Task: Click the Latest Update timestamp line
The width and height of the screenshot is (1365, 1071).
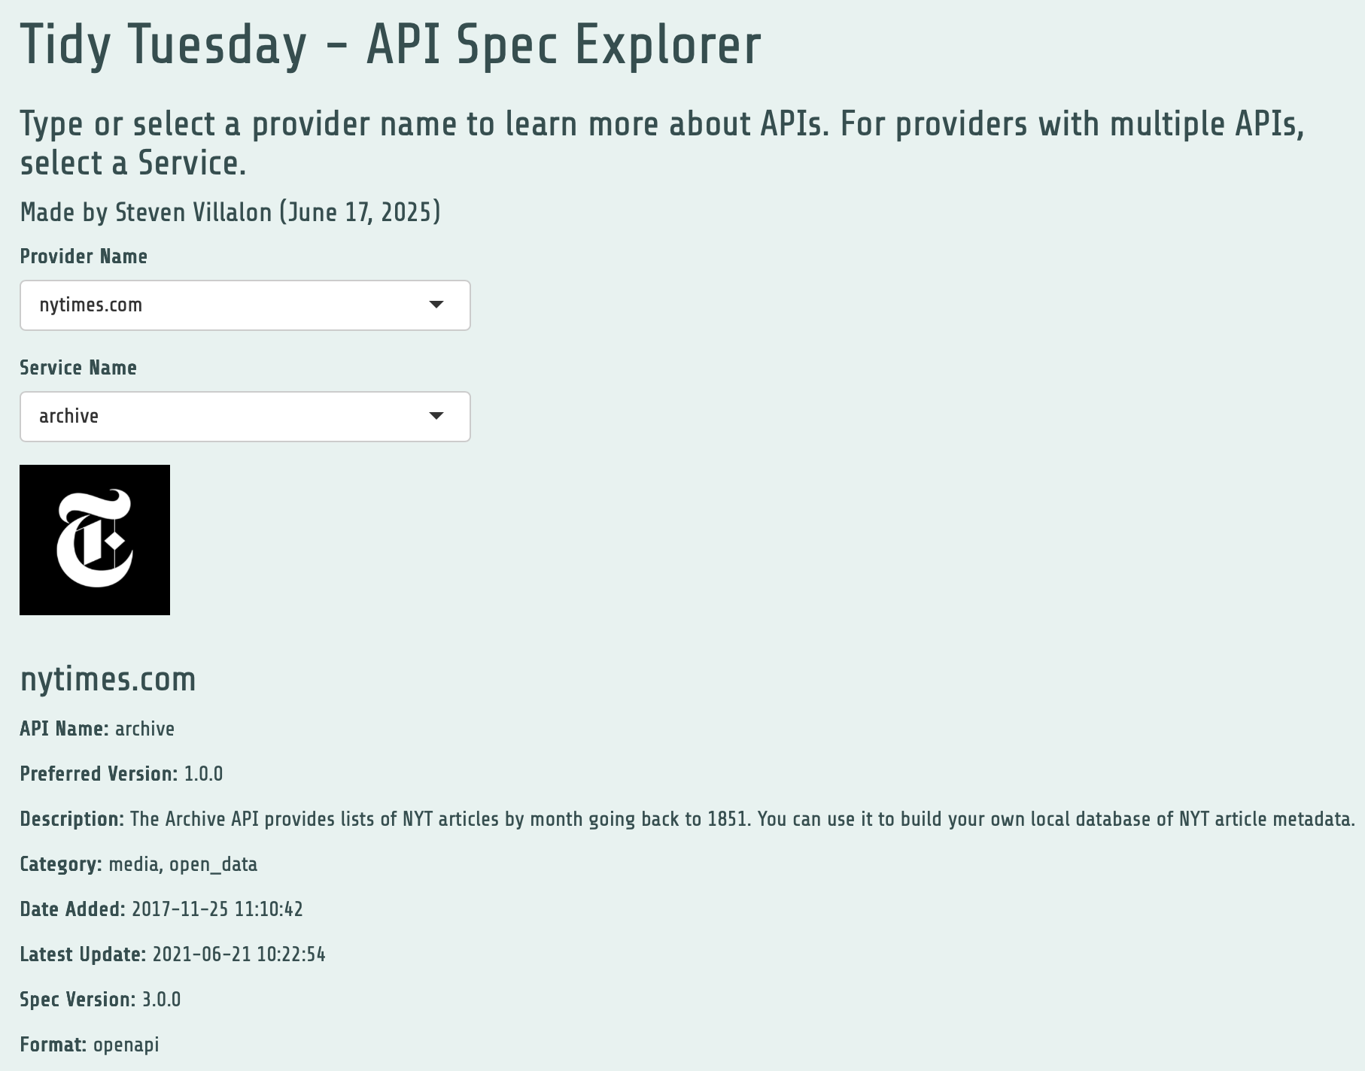Action: point(172,954)
